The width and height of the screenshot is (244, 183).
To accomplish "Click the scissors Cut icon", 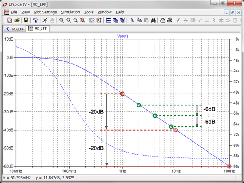I will (132, 20).
